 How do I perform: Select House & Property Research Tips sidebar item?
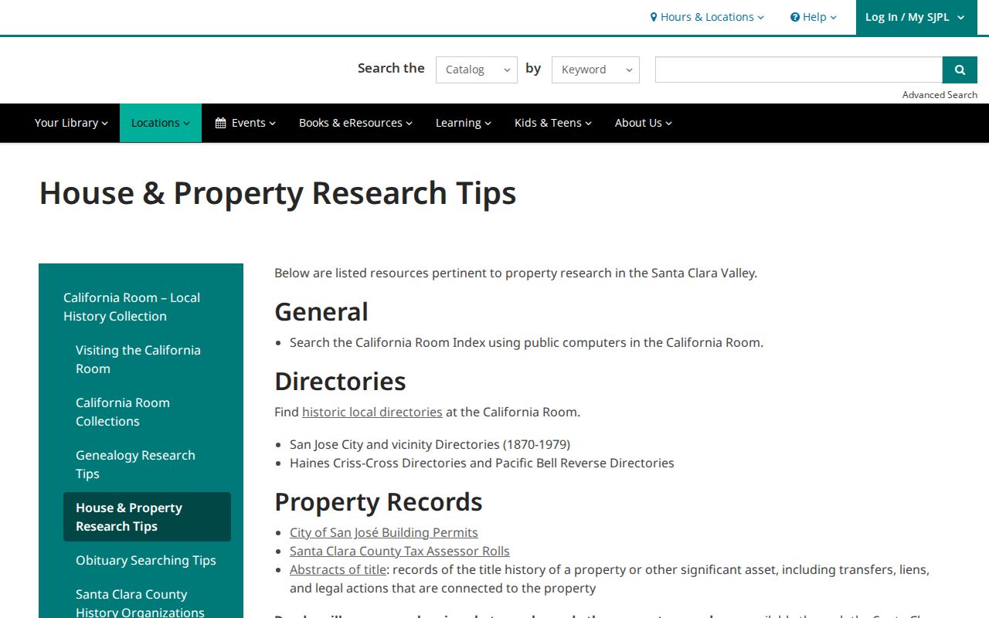coord(147,517)
